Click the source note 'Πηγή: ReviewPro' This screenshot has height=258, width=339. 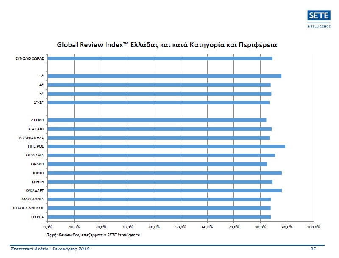pyautogui.click(x=93, y=235)
